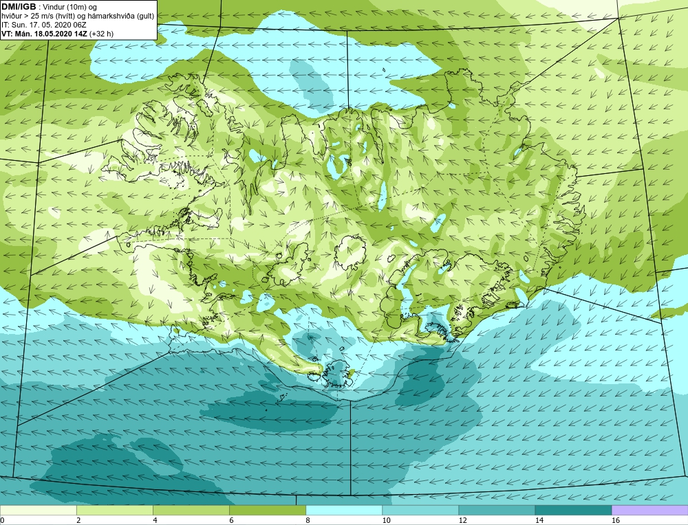This screenshot has height=525, width=688.
Task: Click the 2–4 m/s light green legend swatch
Action: pyautogui.click(x=114, y=510)
